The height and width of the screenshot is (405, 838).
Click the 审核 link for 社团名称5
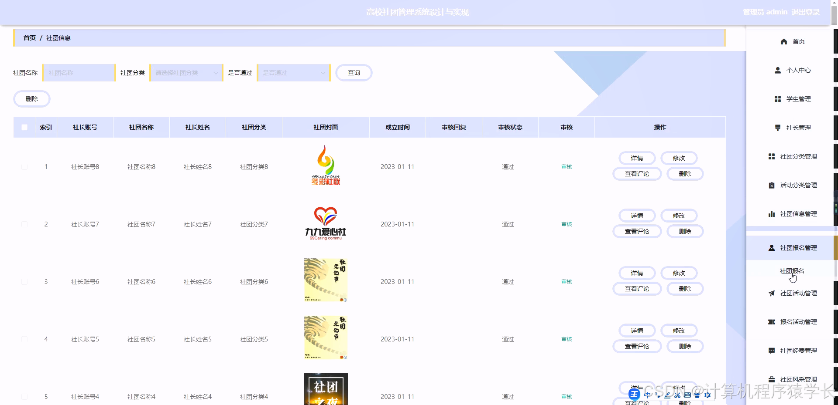point(567,339)
